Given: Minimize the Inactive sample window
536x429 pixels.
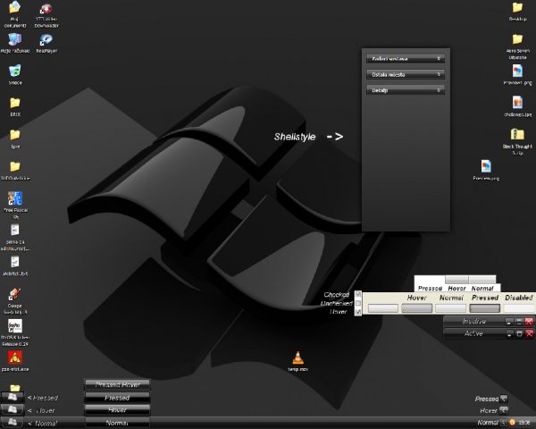Looking at the screenshot, I should coord(509,322).
